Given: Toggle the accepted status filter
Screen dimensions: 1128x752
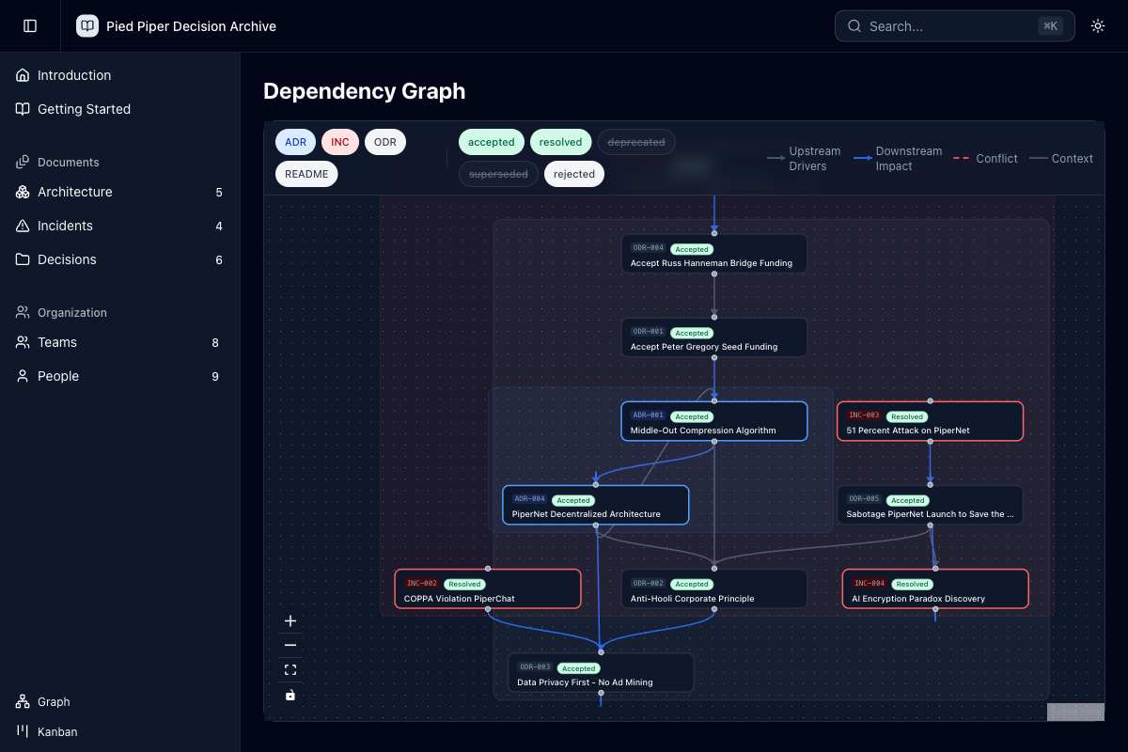Looking at the screenshot, I should click(x=492, y=143).
